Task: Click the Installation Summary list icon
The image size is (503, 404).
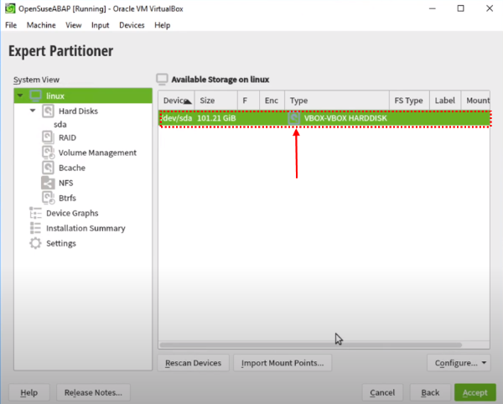Action: [x=35, y=228]
